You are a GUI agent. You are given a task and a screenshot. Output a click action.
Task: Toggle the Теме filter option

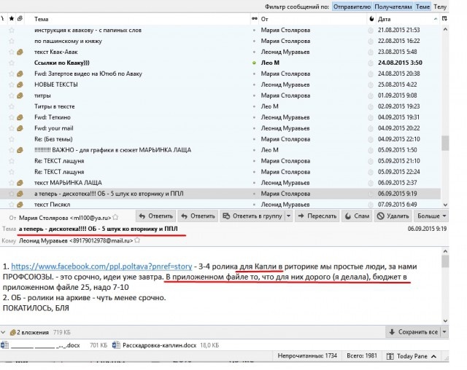pos(423,7)
